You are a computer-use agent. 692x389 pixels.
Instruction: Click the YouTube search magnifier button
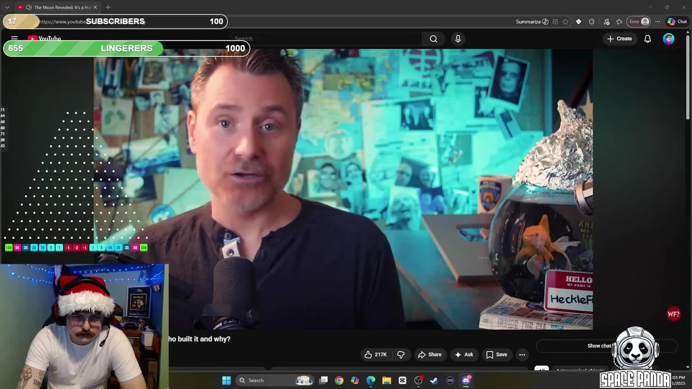tap(434, 39)
